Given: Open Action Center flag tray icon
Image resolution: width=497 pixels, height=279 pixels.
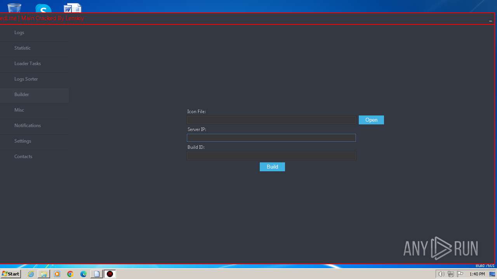Looking at the screenshot, I should [460, 274].
